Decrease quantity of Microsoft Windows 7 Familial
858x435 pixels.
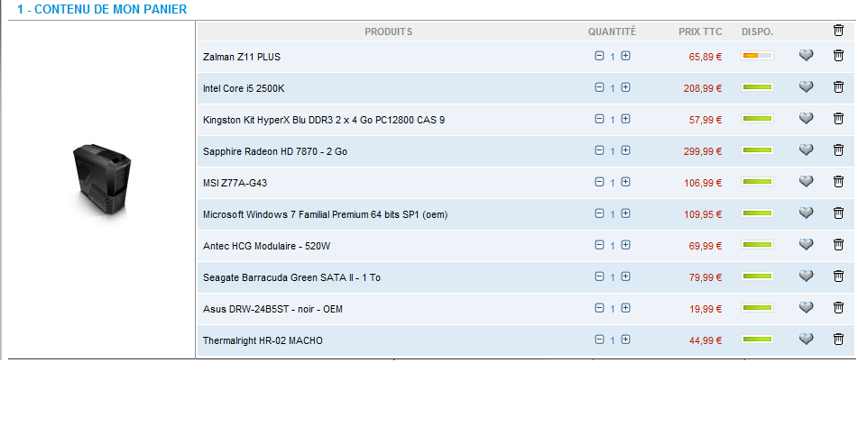pos(599,213)
